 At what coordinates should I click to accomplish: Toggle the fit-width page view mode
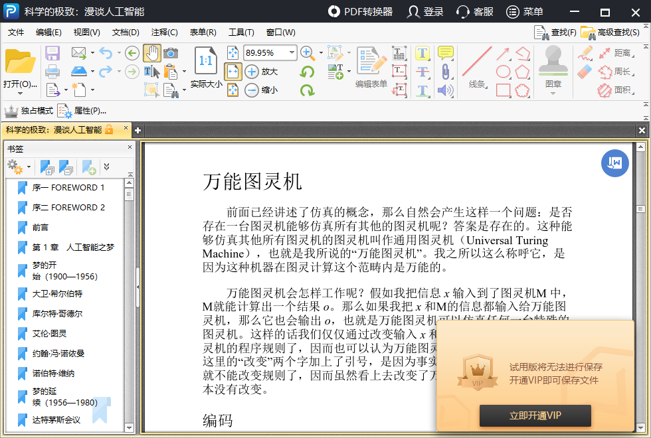[x=233, y=72]
